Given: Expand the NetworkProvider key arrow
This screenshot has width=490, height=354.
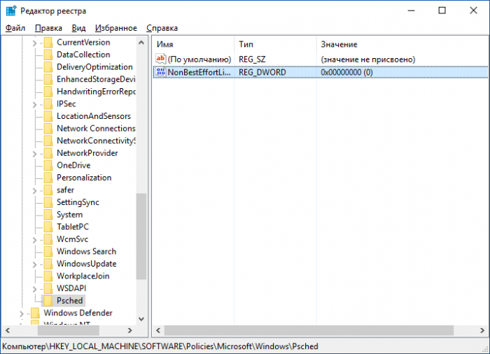Looking at the screenshot, I should coord(35,153).
